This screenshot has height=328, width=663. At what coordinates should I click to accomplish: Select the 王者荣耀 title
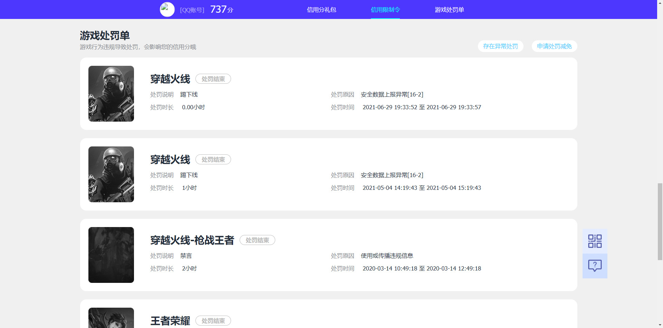pos(170,321)
